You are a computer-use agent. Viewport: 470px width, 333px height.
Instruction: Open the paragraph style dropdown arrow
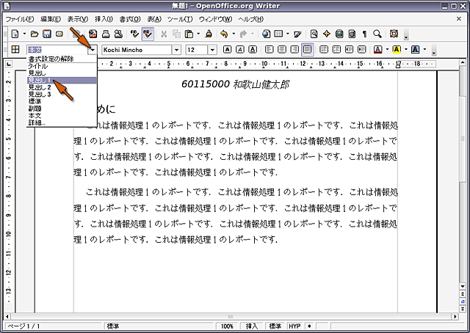(x=93, y=50)
